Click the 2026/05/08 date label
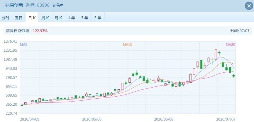This screenshot has height=122, width=254. click(92, 119)
